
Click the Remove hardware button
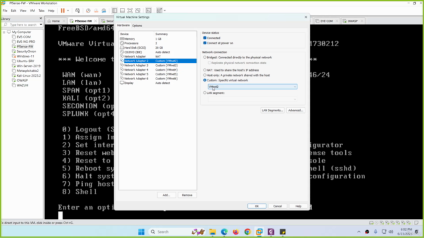coord(187,195)
